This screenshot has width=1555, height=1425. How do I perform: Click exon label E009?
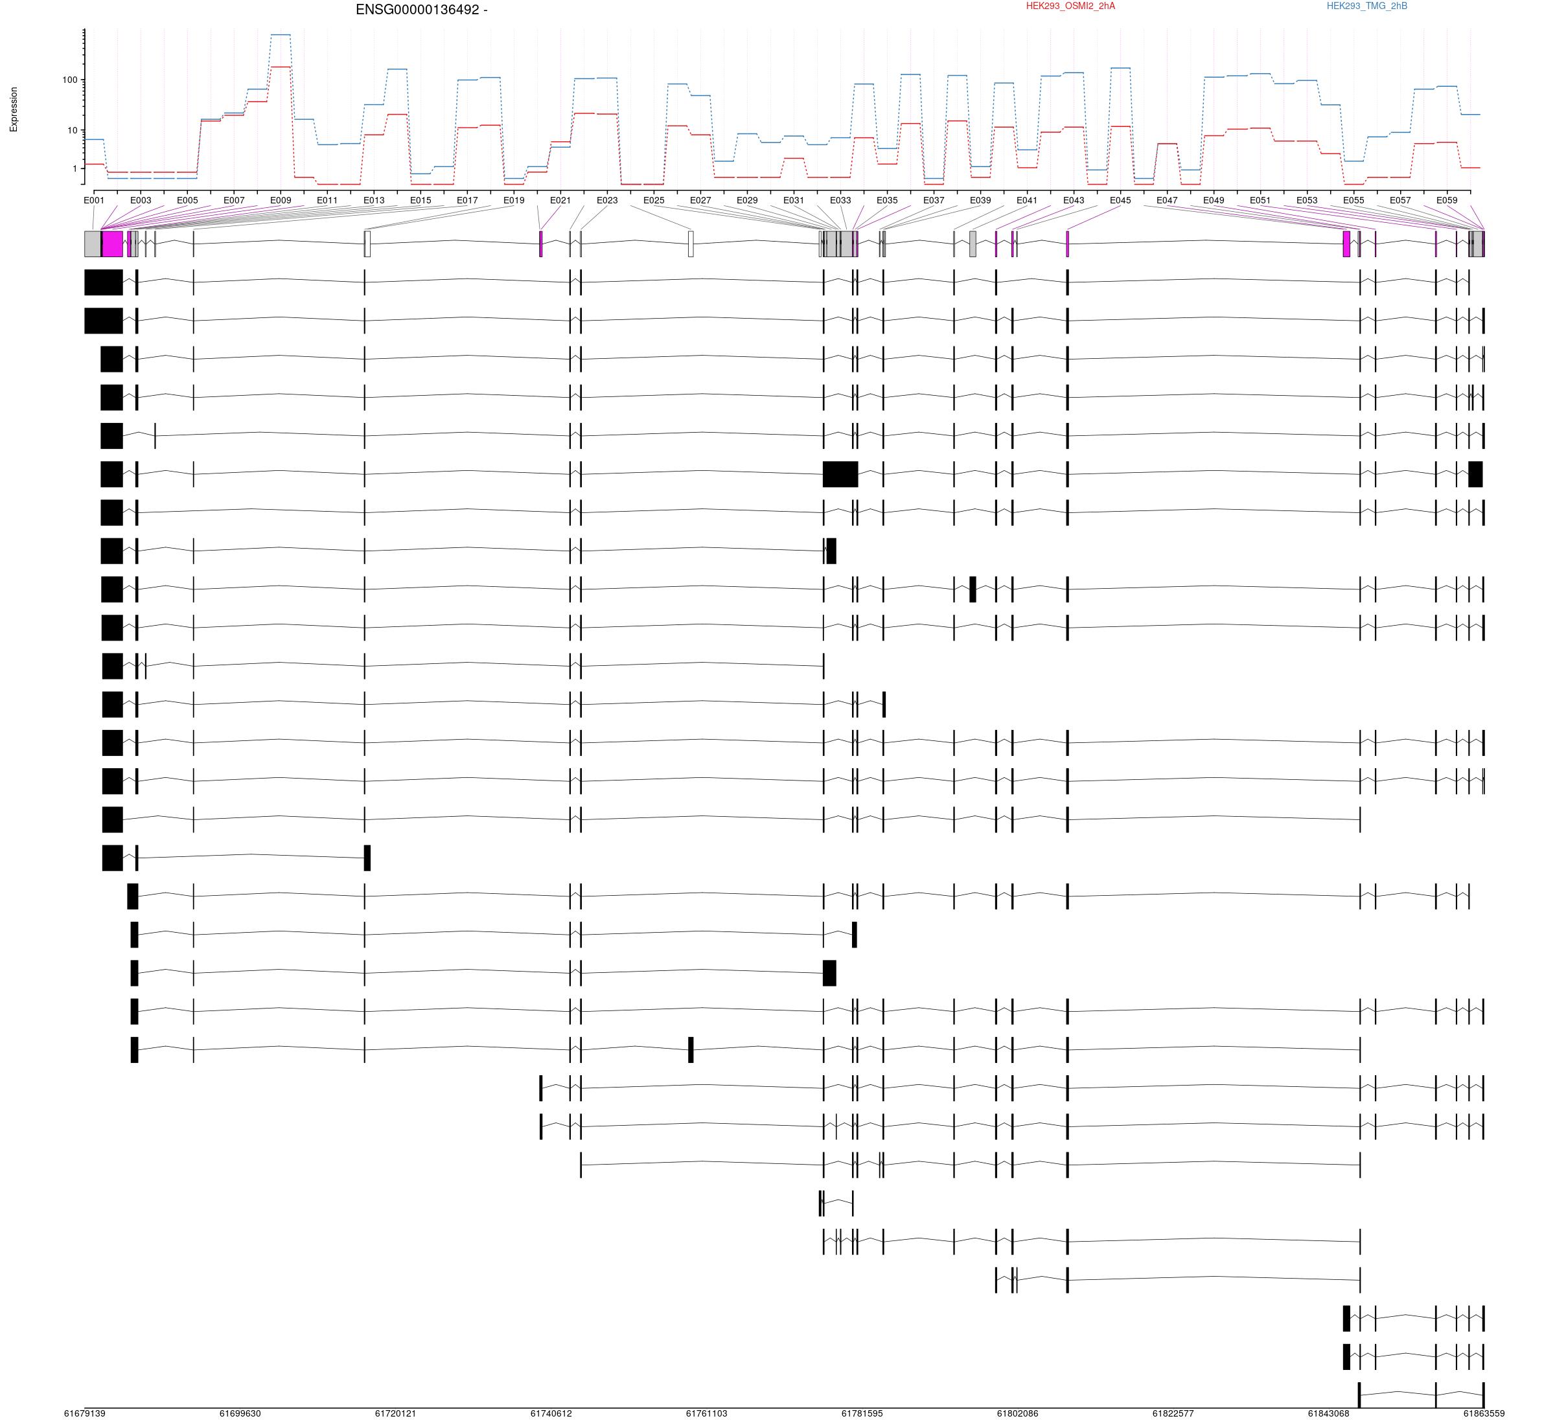281,201
